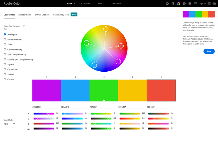Click the brightness slider for color B
Screen dimensions: 218x149
tap(73, 129)
